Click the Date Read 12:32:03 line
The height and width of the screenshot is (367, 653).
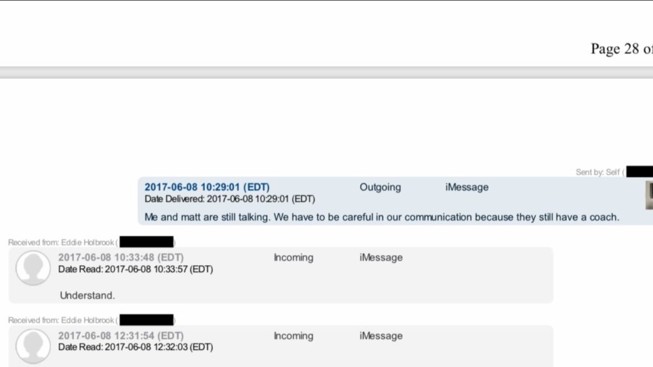[135, 347]
